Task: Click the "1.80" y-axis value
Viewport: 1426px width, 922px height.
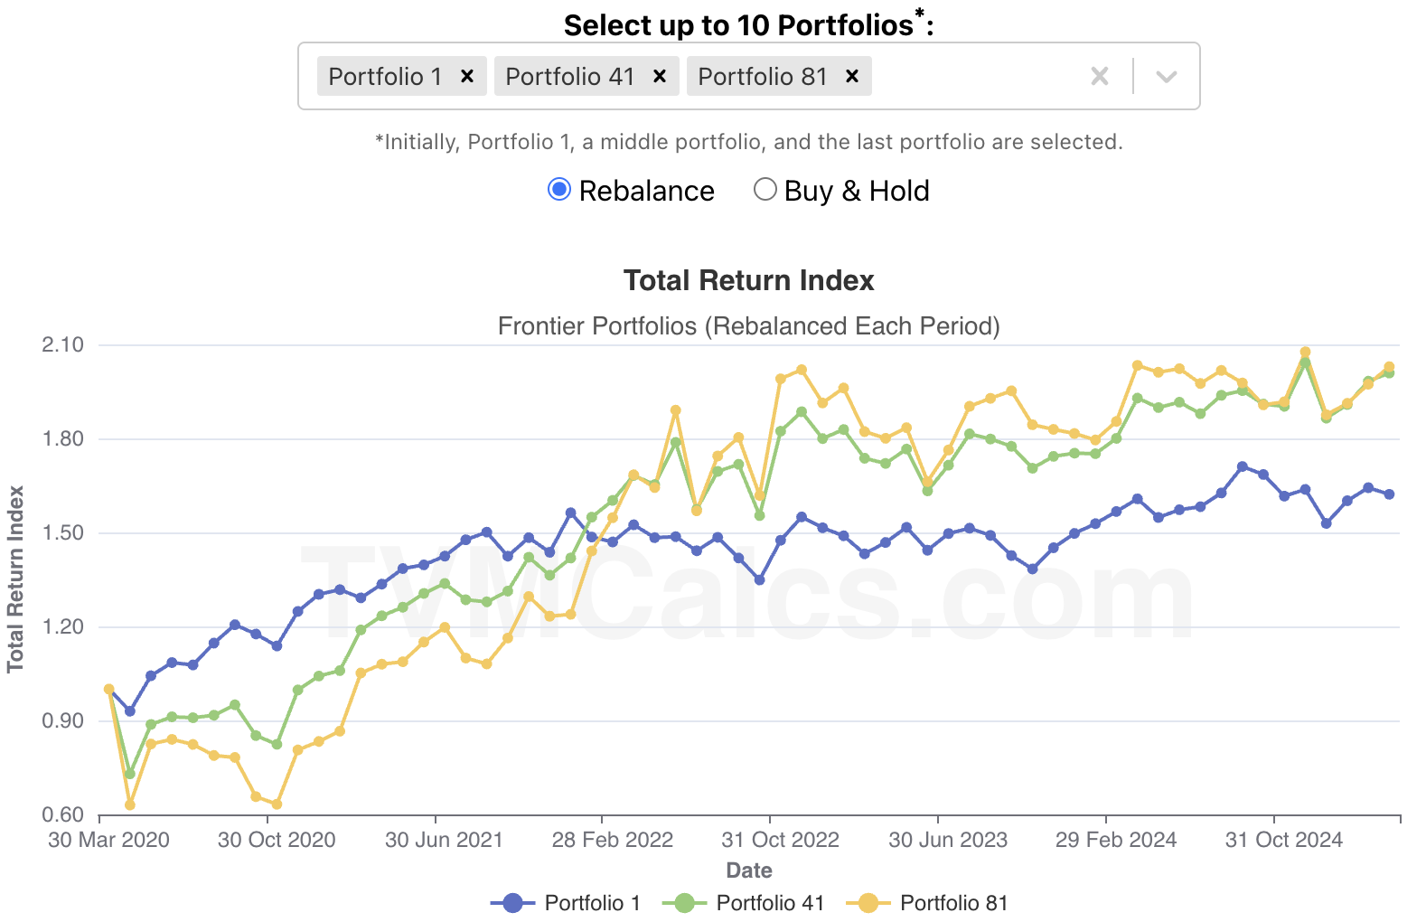Action: [62, 438]
